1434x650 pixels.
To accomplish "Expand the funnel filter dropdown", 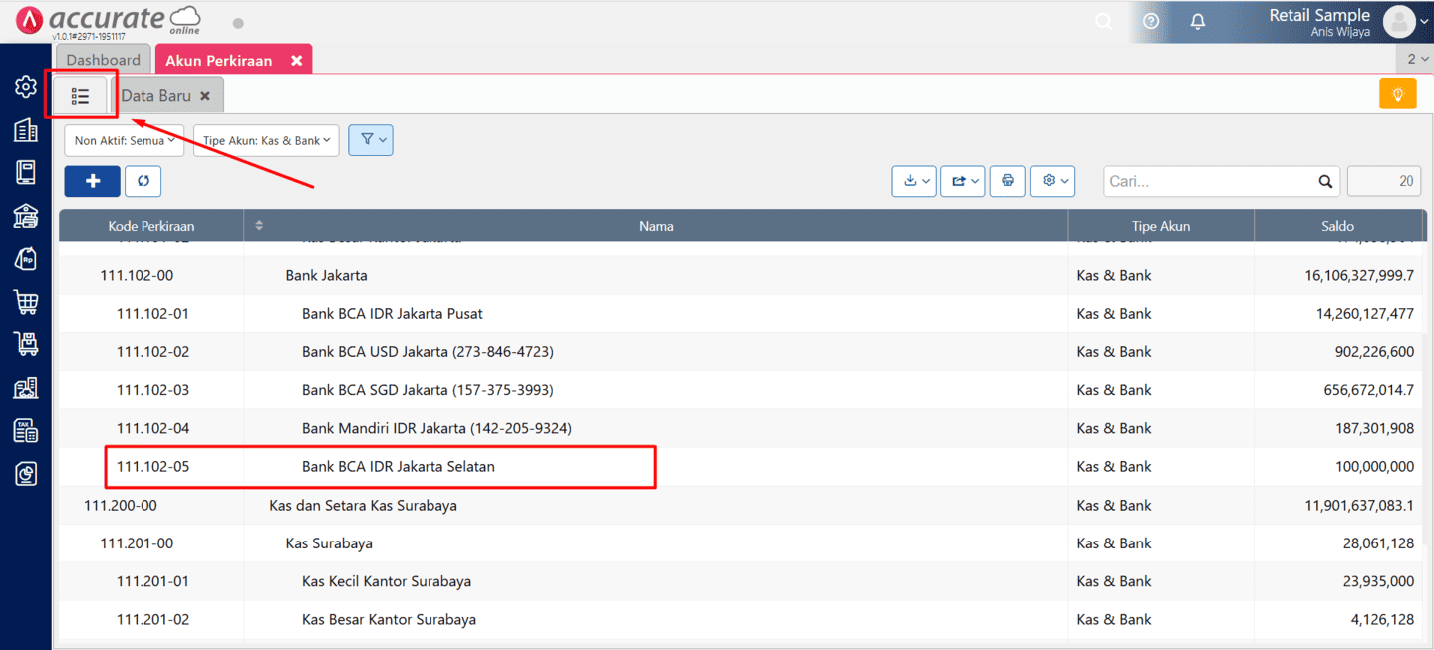I will point(371,140).
